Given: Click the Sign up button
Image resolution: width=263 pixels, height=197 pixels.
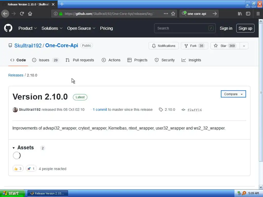Looking at the screenshot, I should (245, 28).
